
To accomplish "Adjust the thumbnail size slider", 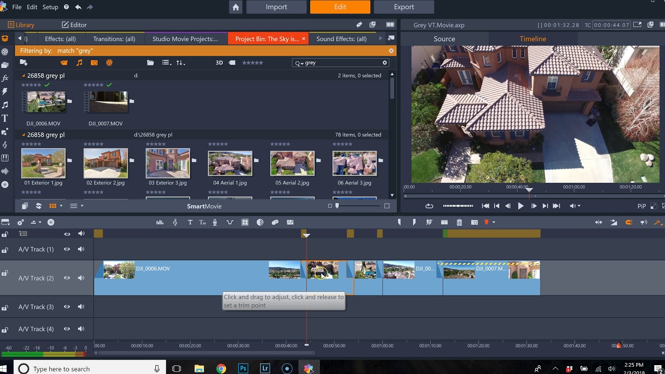I will (337, 206).
